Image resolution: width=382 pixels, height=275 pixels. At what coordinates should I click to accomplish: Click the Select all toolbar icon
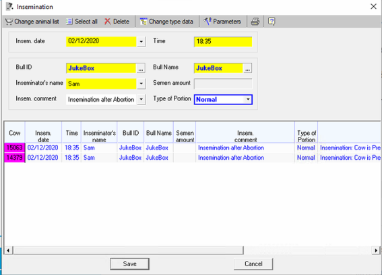[x=69, y=22]
